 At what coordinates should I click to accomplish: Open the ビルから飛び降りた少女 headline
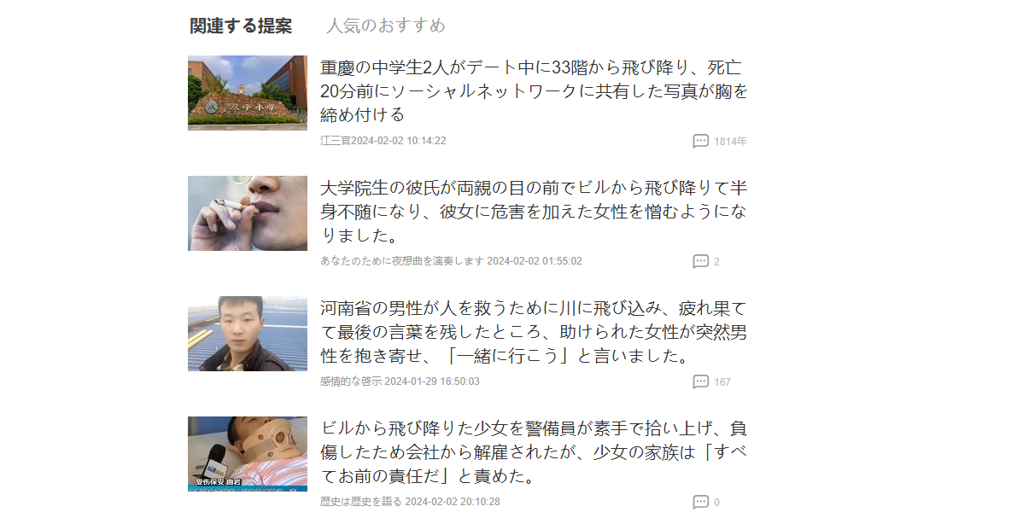[534, 452]
